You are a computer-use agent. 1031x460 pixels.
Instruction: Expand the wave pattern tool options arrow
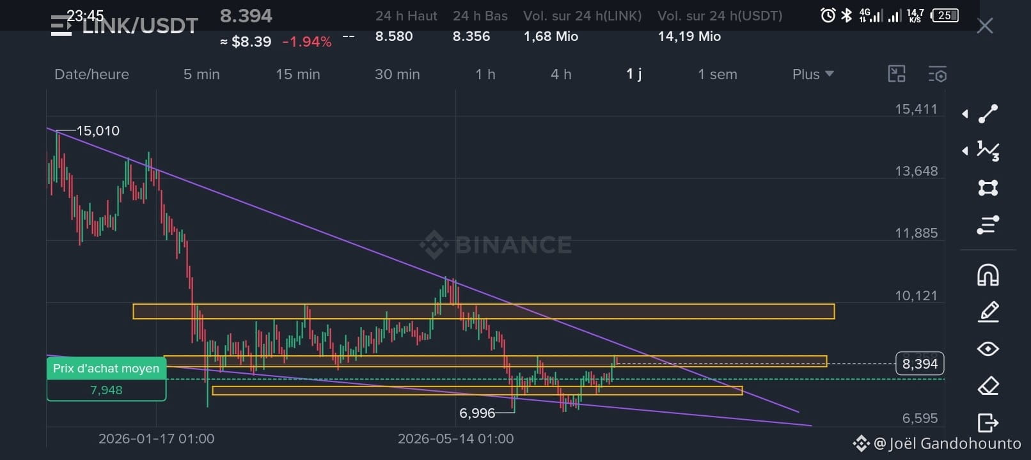click(965, 151)
